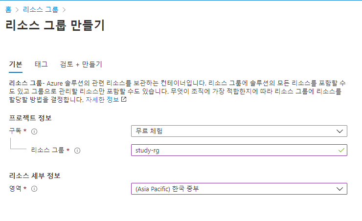
Task: Go to 홈 via breadcrumb
Action: pyautogui.click(x=8, y=9)
